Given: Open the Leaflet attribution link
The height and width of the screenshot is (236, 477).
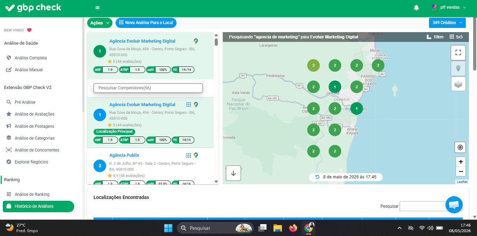Looking at the screenshot, I should 462,182.
